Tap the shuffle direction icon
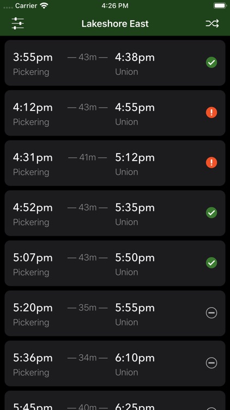The width and height of the screenshot is (230, 410). (212, 24)
